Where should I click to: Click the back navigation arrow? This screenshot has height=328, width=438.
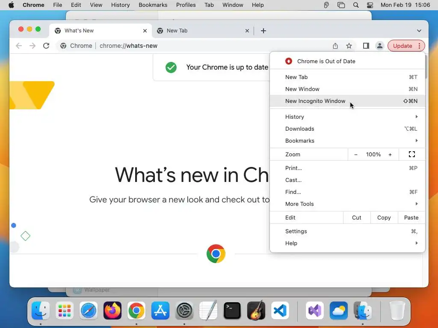19,46
